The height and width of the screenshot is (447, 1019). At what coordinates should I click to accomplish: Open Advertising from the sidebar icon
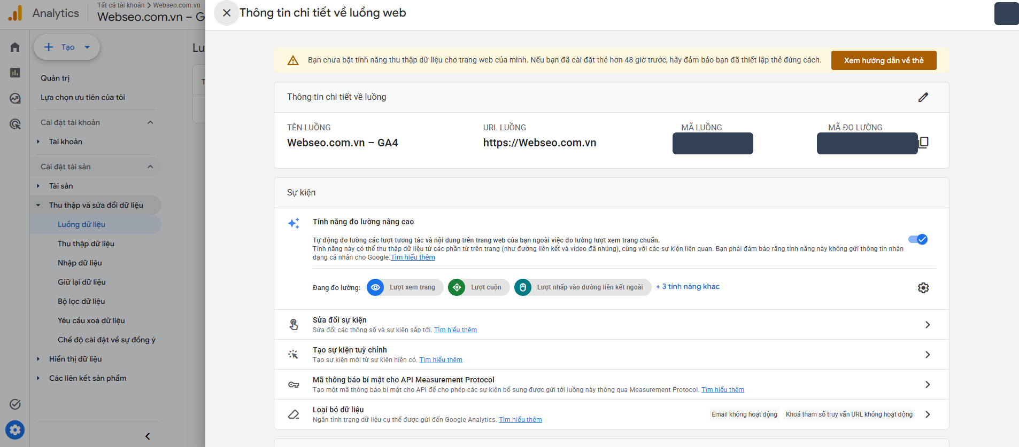[x=15, y=124]
